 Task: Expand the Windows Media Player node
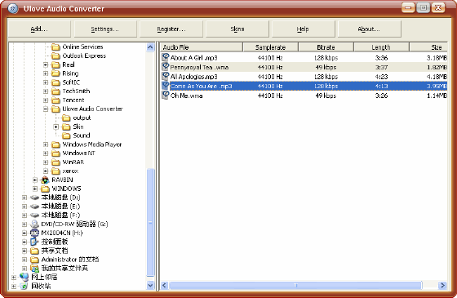(x=46, y=145)
